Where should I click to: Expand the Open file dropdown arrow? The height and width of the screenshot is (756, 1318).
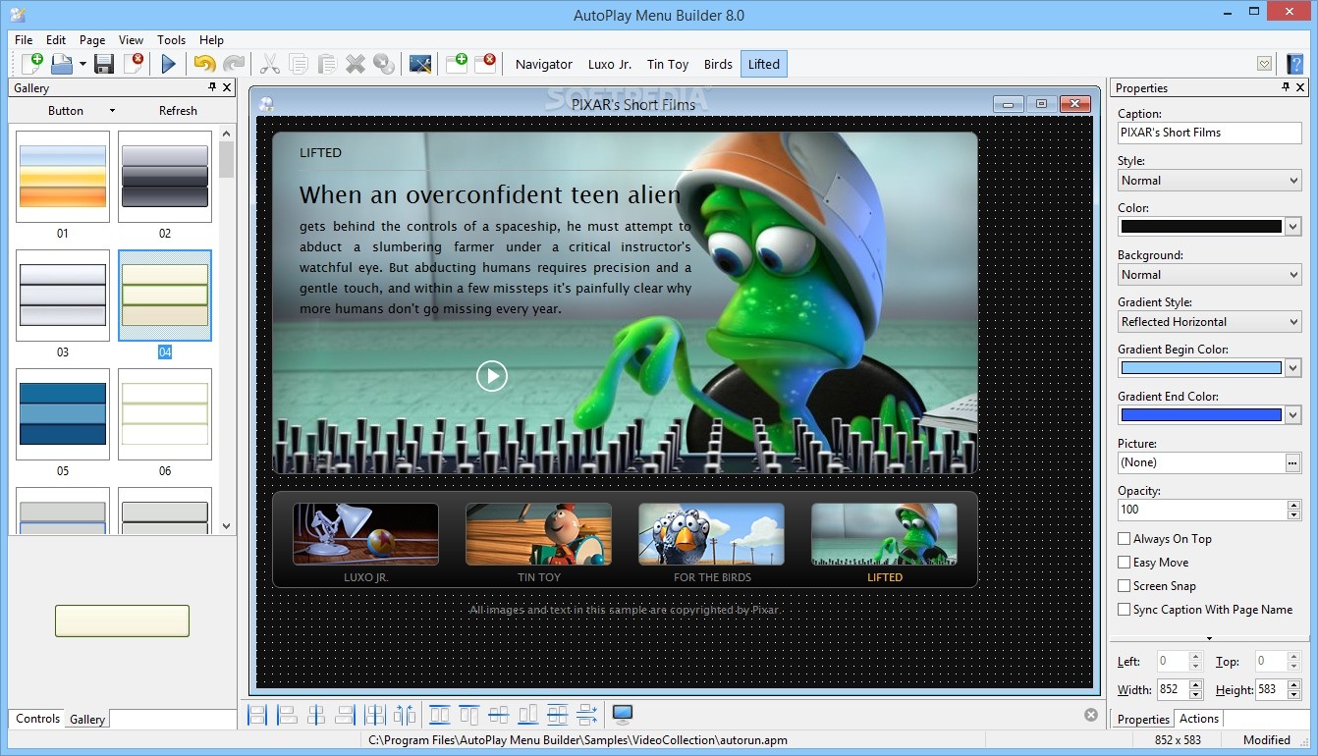(82, 65)
